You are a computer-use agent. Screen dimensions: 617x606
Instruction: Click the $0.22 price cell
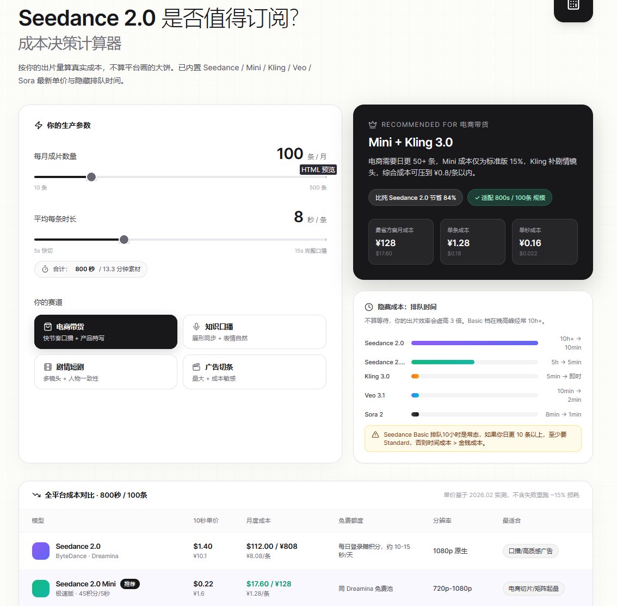[x=203, y=584]
